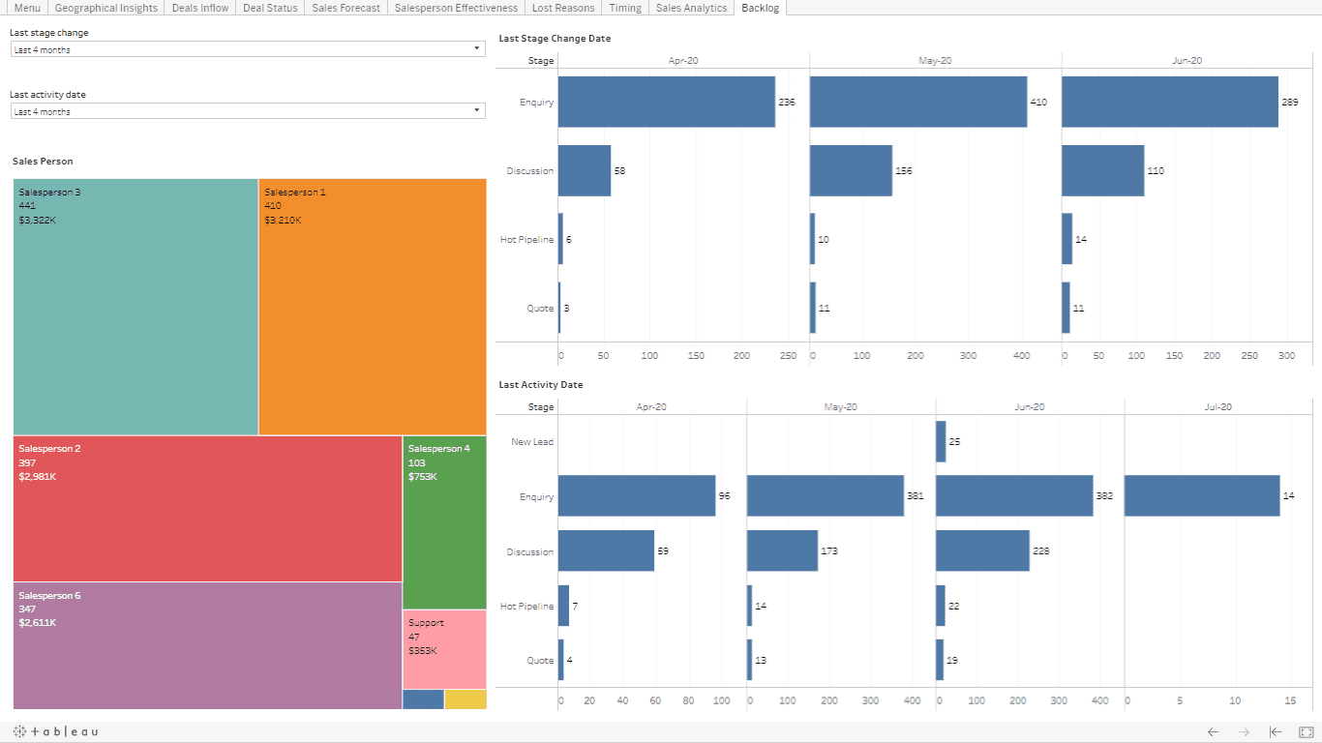
Task: Go to the Deals Inflow tab
Action: (200, 8)
